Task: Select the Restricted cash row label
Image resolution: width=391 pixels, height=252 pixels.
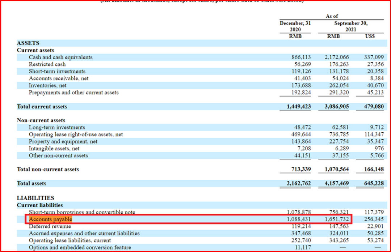Action: pyautogui.click(x=47, y=64)
